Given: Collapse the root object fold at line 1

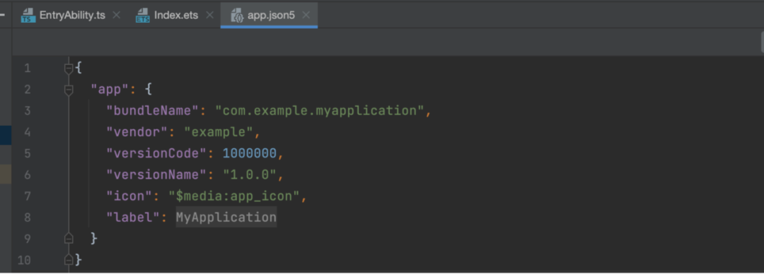Looking at the screenshot, I should tap(69, 68).
